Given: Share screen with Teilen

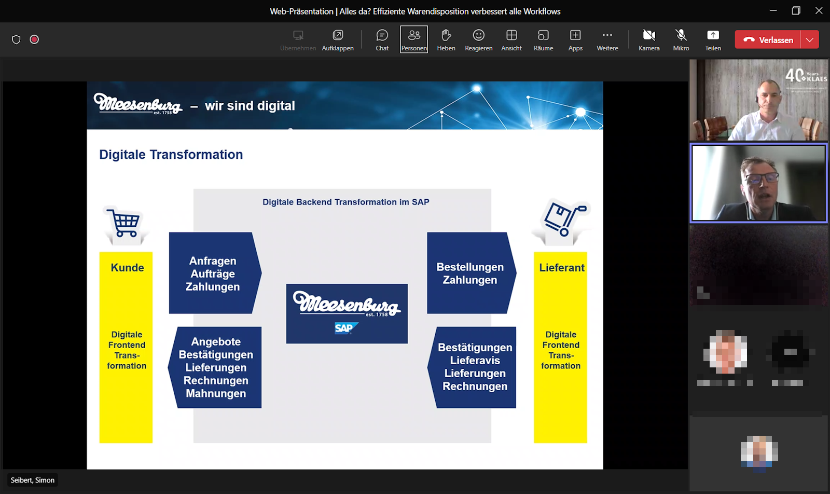Looking at the screenshot, I should point(713,39).
